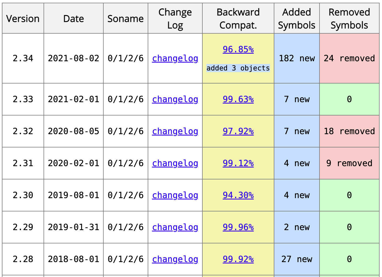The width and height of the screenshot is (382, 277).
Task: Open the 2.31 changelog link
Action: [175, 163]
